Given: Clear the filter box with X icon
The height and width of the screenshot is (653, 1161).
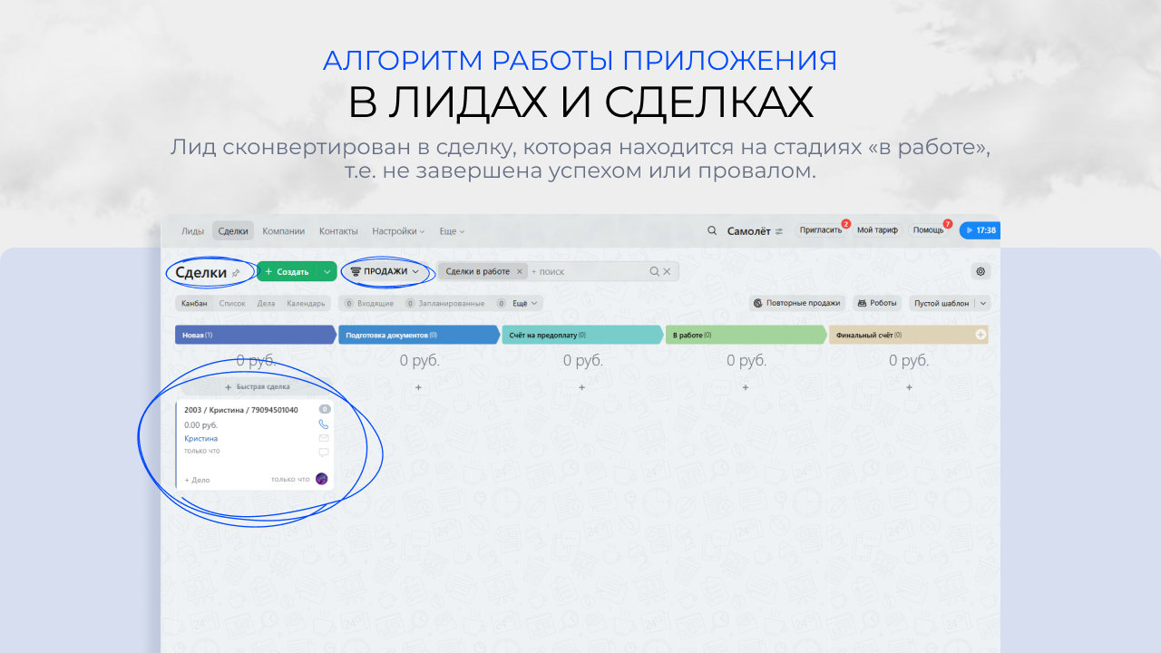Looking at the screenshot, I should [667, 271].
